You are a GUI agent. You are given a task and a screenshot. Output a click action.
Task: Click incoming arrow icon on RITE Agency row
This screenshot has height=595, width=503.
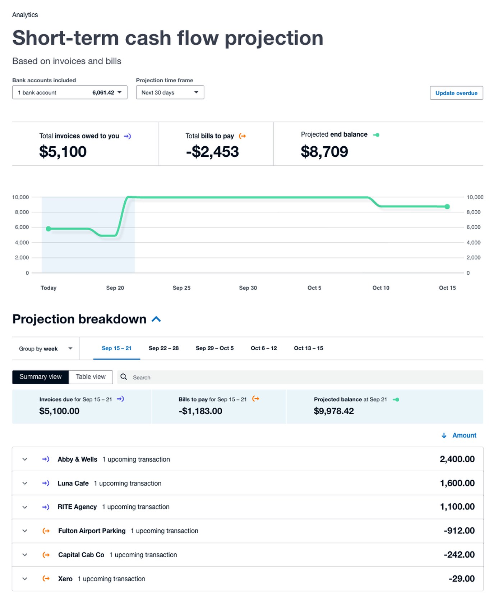pyautogui.click(x=46, y=507)
